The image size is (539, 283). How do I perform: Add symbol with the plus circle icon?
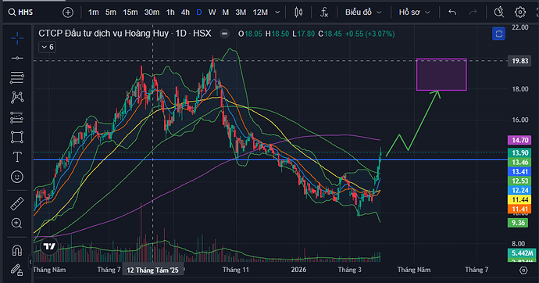pos(68,13)
